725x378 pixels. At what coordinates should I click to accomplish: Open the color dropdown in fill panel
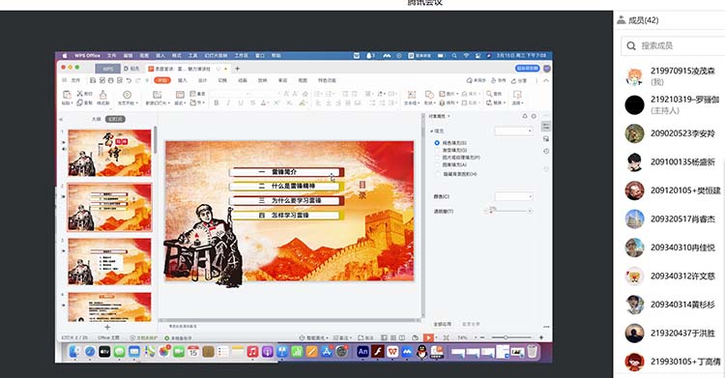click(513, 196)
